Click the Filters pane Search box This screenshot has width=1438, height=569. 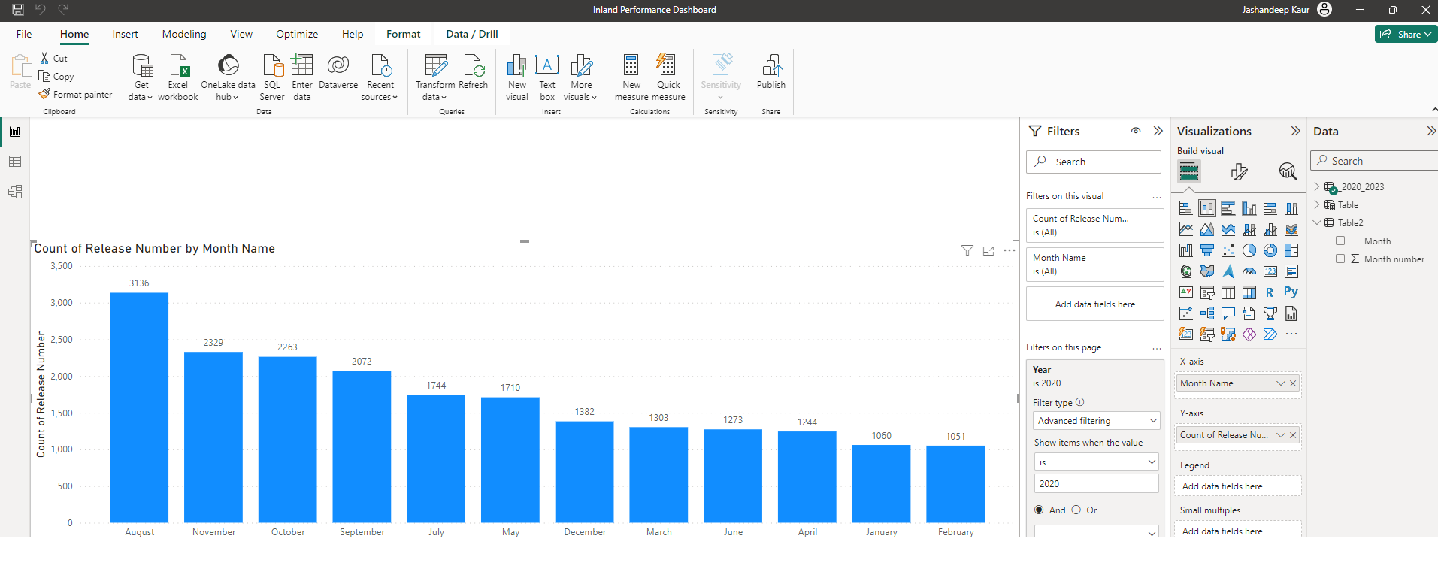[1094, 162]
